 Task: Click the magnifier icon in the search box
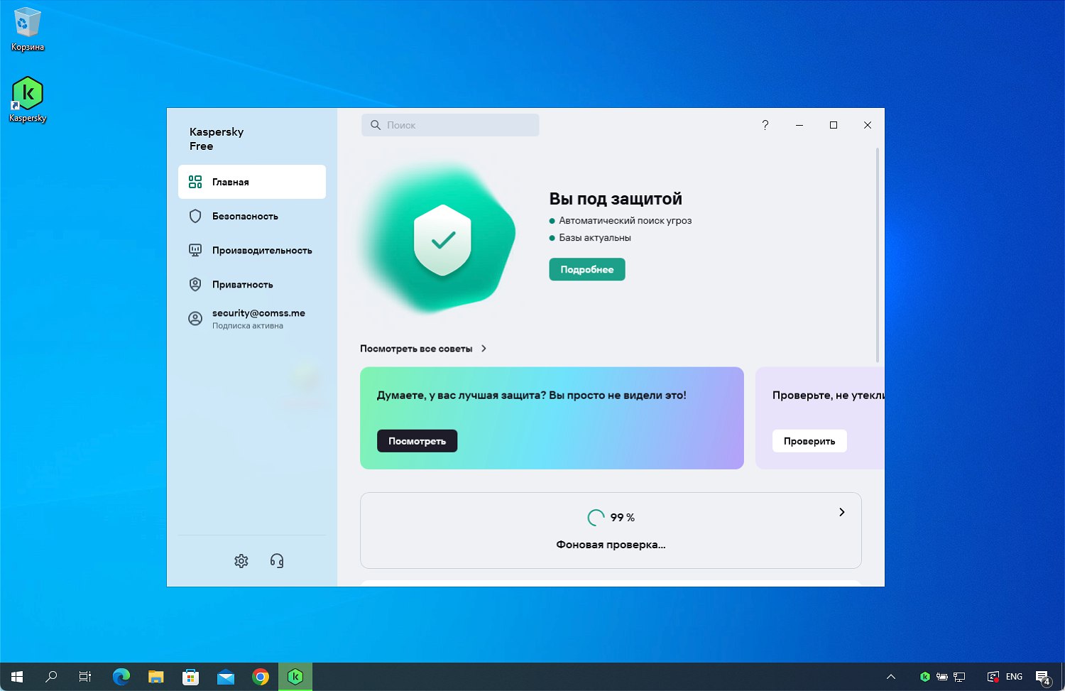(x=376, y=125)
